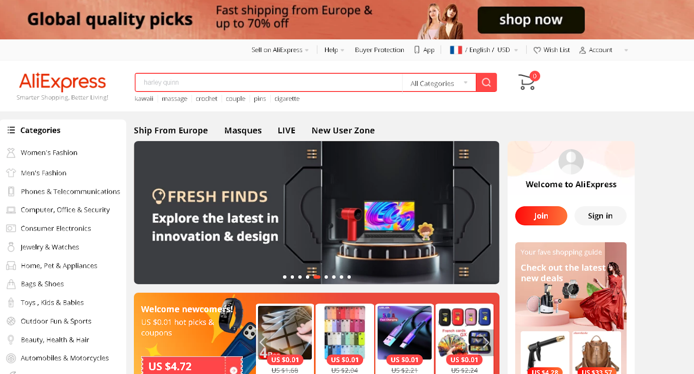The height and width of the screenshot is (374, 694).
Task: Expand Sell on AliExpress menu
Action: 280,50
